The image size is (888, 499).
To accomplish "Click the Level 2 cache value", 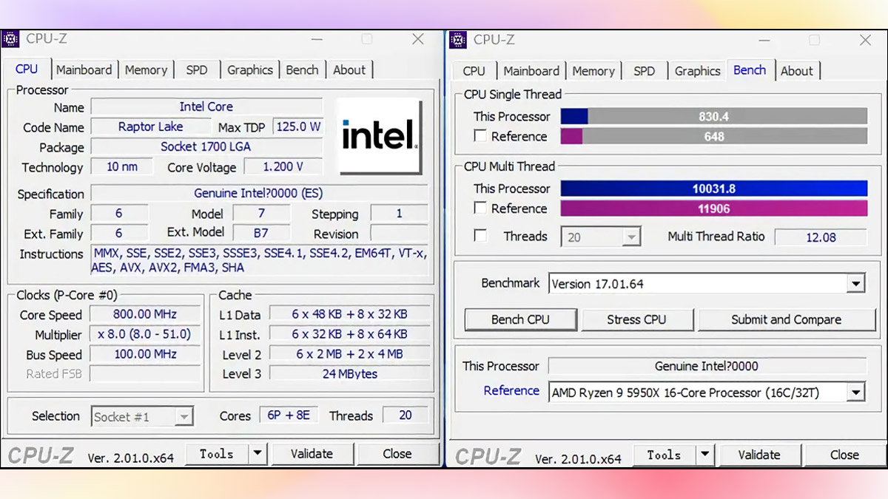I will (x=349, y=354).
